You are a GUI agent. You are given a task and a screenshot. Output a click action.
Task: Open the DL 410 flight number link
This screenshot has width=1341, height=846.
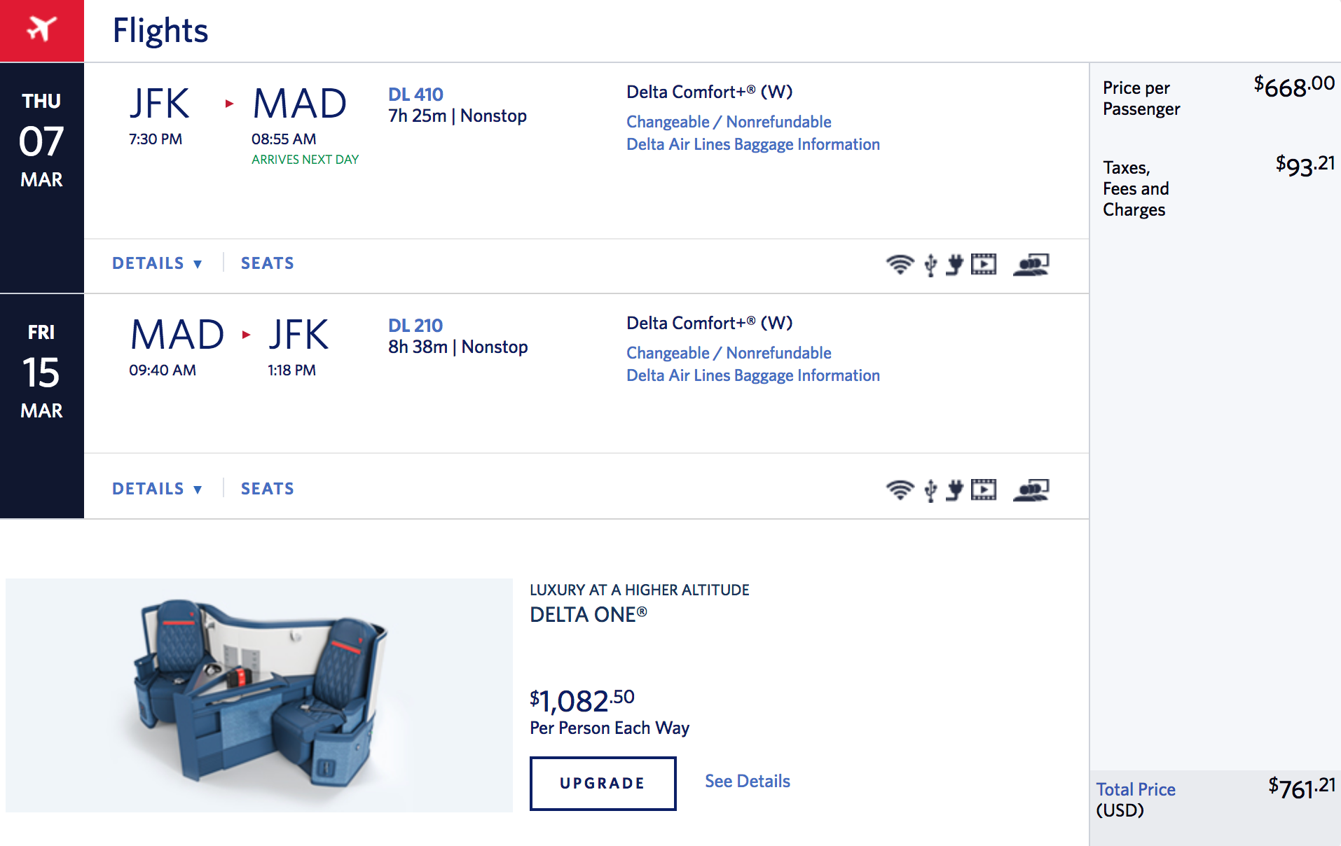[x=415, y=95]
